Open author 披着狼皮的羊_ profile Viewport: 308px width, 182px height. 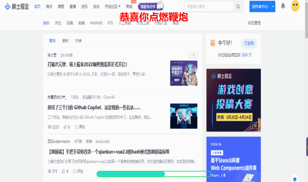click(x=57, y=97)
